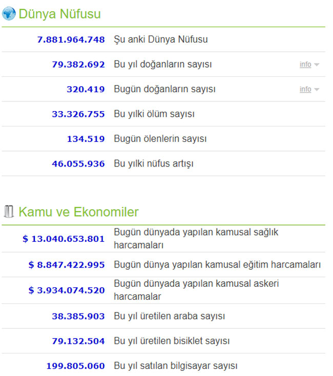Open the Dünya Nüfusu section heading
Image resolution: width=333 pixels, height=376 pixels.
pyautogui.click(x=59, y=14)
